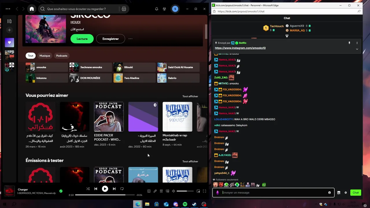Mute Spotify with speaker icon
Image resolution: width=370 pixels, height=208 pixels.
[x=173, y=191]
